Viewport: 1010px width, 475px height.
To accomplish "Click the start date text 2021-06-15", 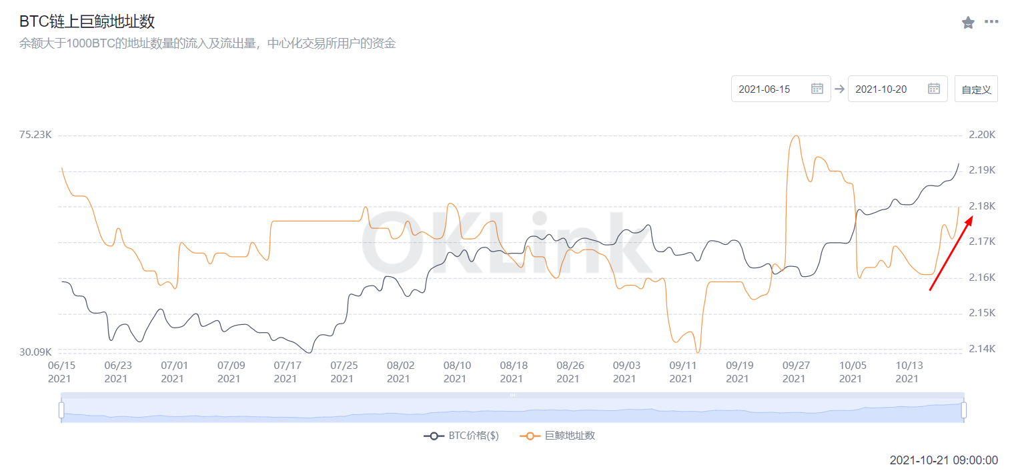I will [765, 89].
